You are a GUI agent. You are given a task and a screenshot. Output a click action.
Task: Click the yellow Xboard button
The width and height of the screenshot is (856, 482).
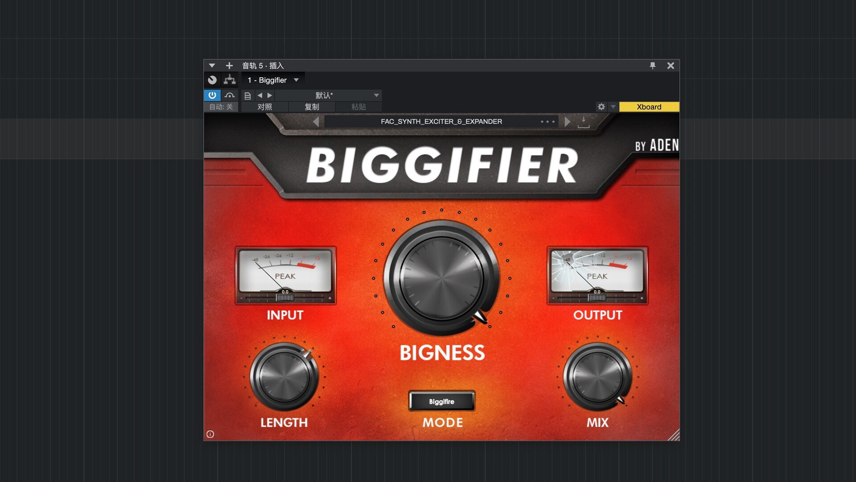(x=649, y=107)
